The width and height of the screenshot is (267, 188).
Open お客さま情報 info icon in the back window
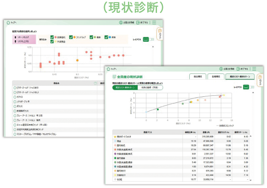point(121,22)
